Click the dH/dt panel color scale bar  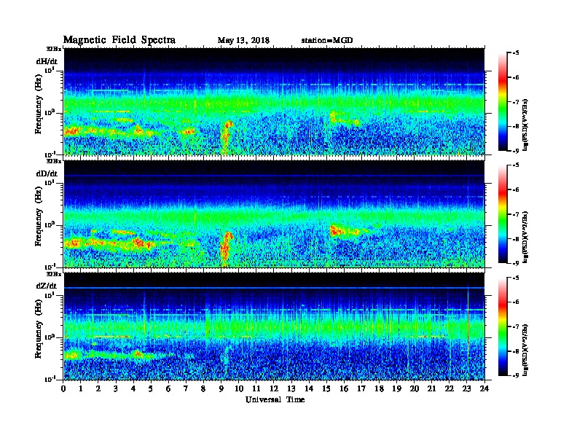tap(503, 101)
